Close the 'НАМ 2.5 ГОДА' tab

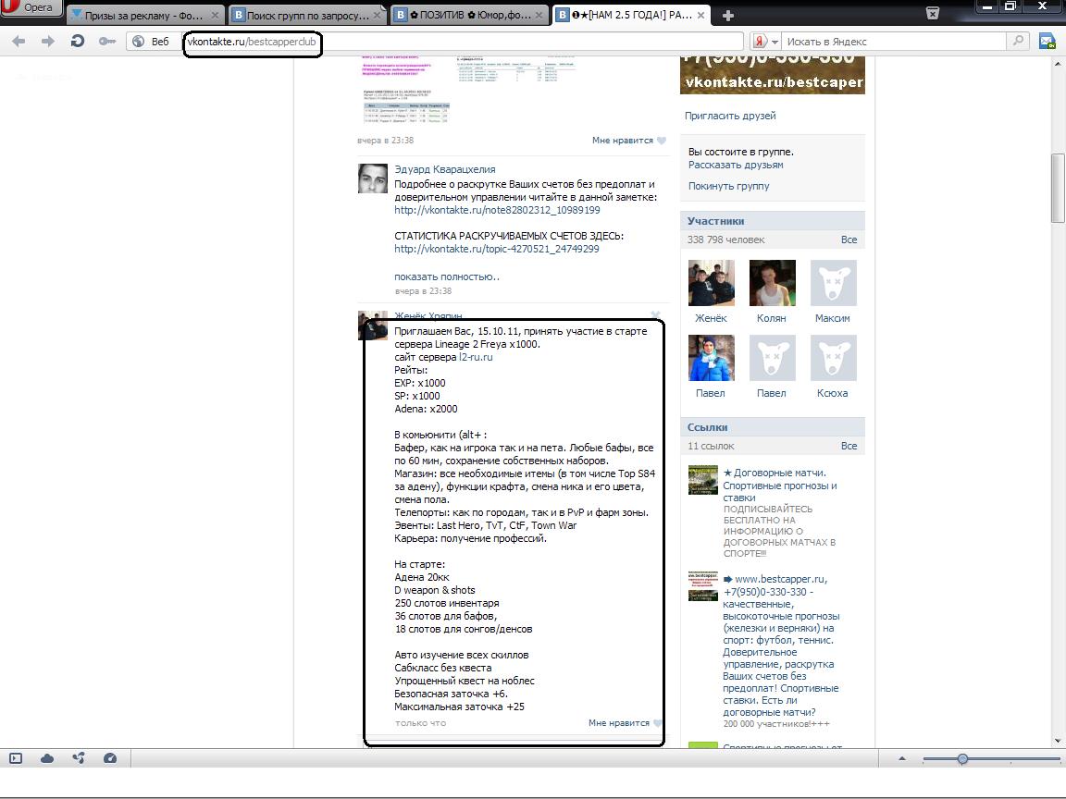pyautogui.click(x=701, y=15)
